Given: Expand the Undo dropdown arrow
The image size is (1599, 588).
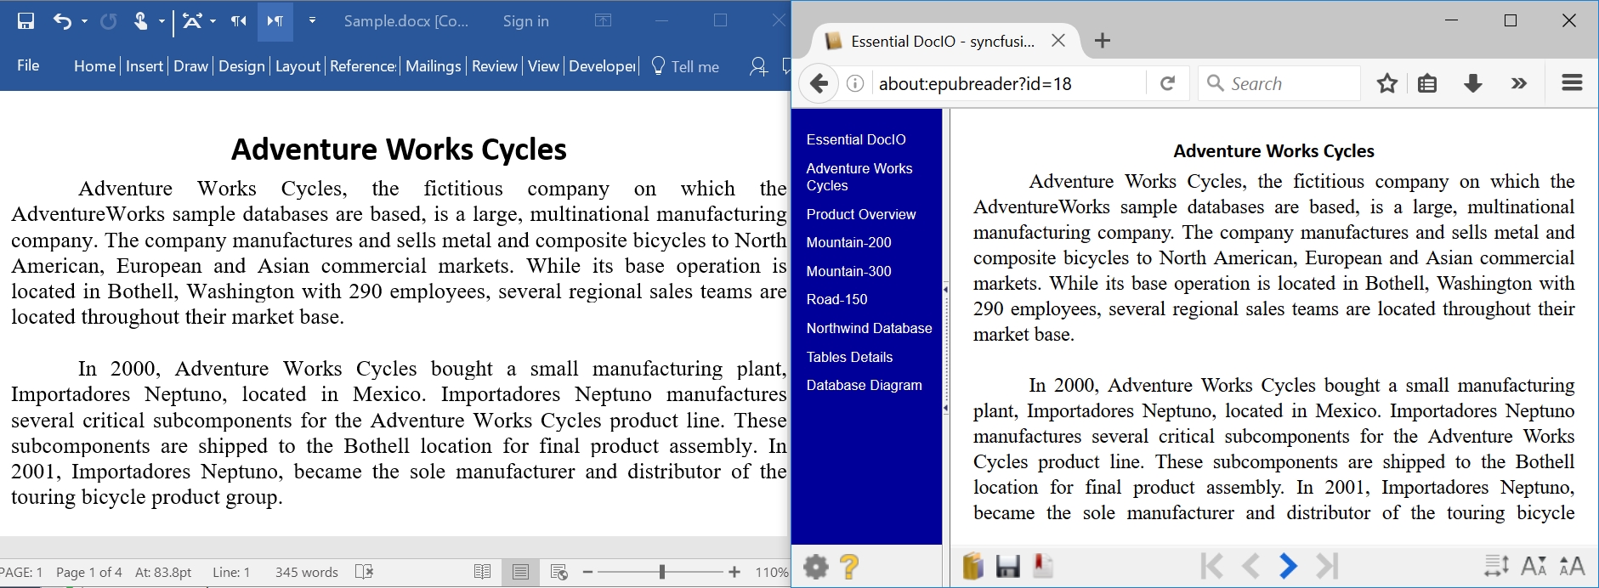Looking at the screenshot, I should pos(84,21).
